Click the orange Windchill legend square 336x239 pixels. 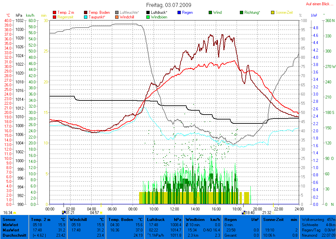[117, 17]
